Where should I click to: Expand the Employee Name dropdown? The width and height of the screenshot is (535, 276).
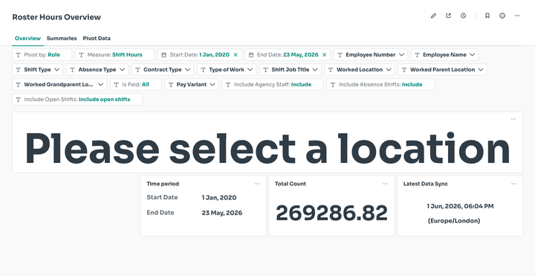[444, 54]
